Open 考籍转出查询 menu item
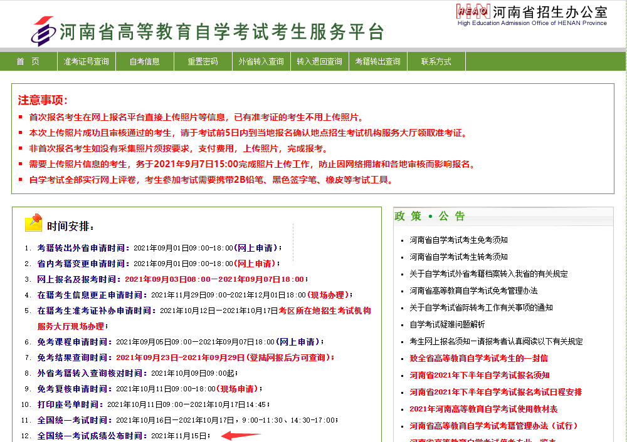This screenshot has width=627, height=442. coord(377,61)
